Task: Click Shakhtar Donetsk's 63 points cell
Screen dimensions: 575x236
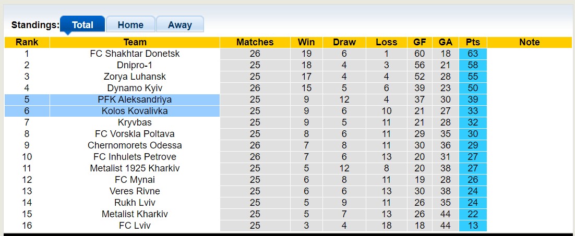Action: 473,54
